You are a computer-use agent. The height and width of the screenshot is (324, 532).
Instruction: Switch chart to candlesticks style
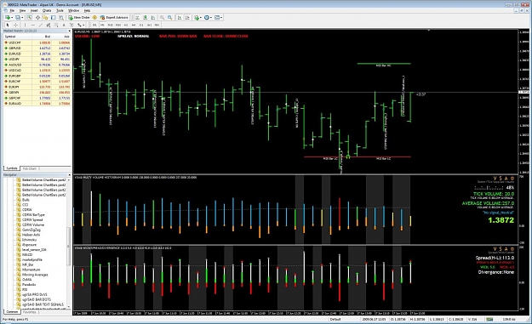tap(146, 17)
